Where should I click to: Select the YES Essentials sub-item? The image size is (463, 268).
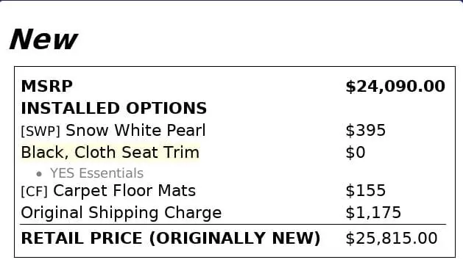(x=97, y=173)
